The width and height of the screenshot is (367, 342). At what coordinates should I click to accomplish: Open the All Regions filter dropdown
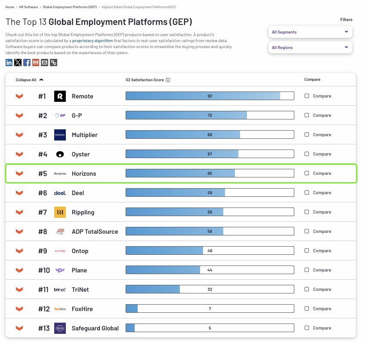[310, 47]
